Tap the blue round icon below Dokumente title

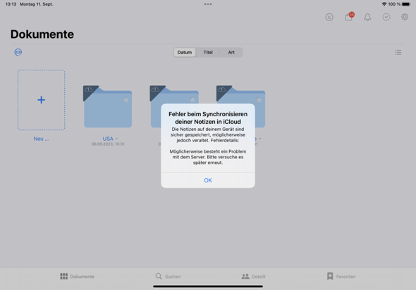pos(18,52)
